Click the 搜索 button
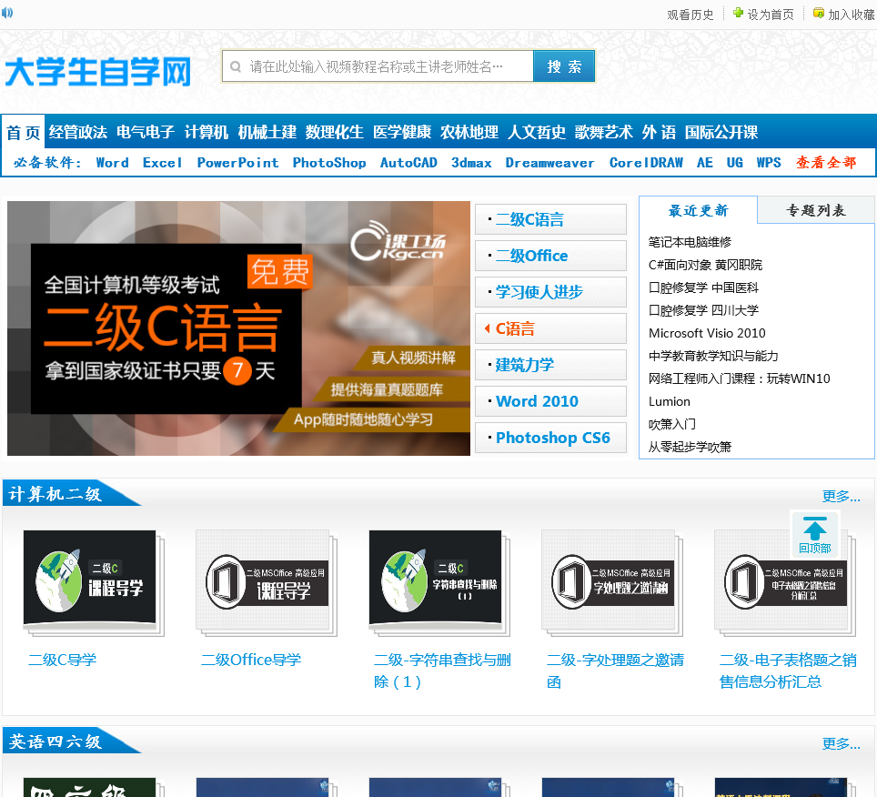Image resolution: width=877 pixels, height=797 pixels. point(564,66)
